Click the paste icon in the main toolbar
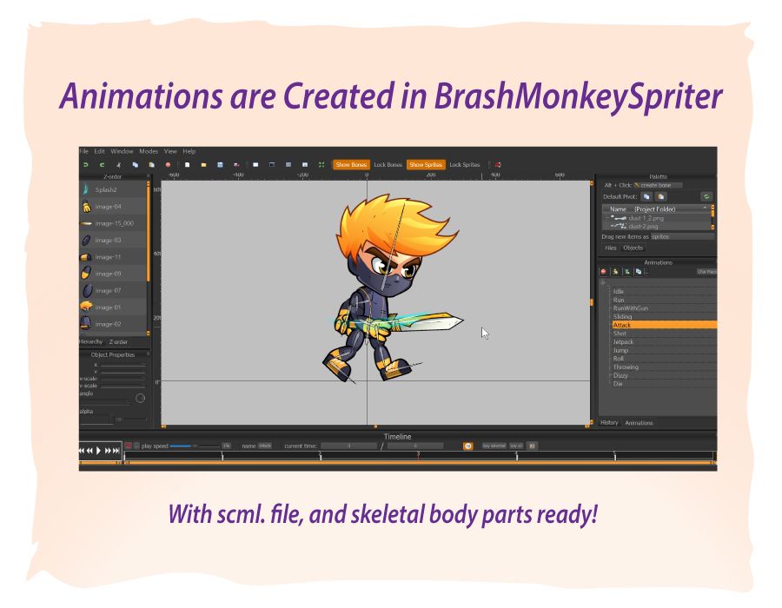Screen dimensions: 782x608 pyautogui.click(x=151, y=164)
